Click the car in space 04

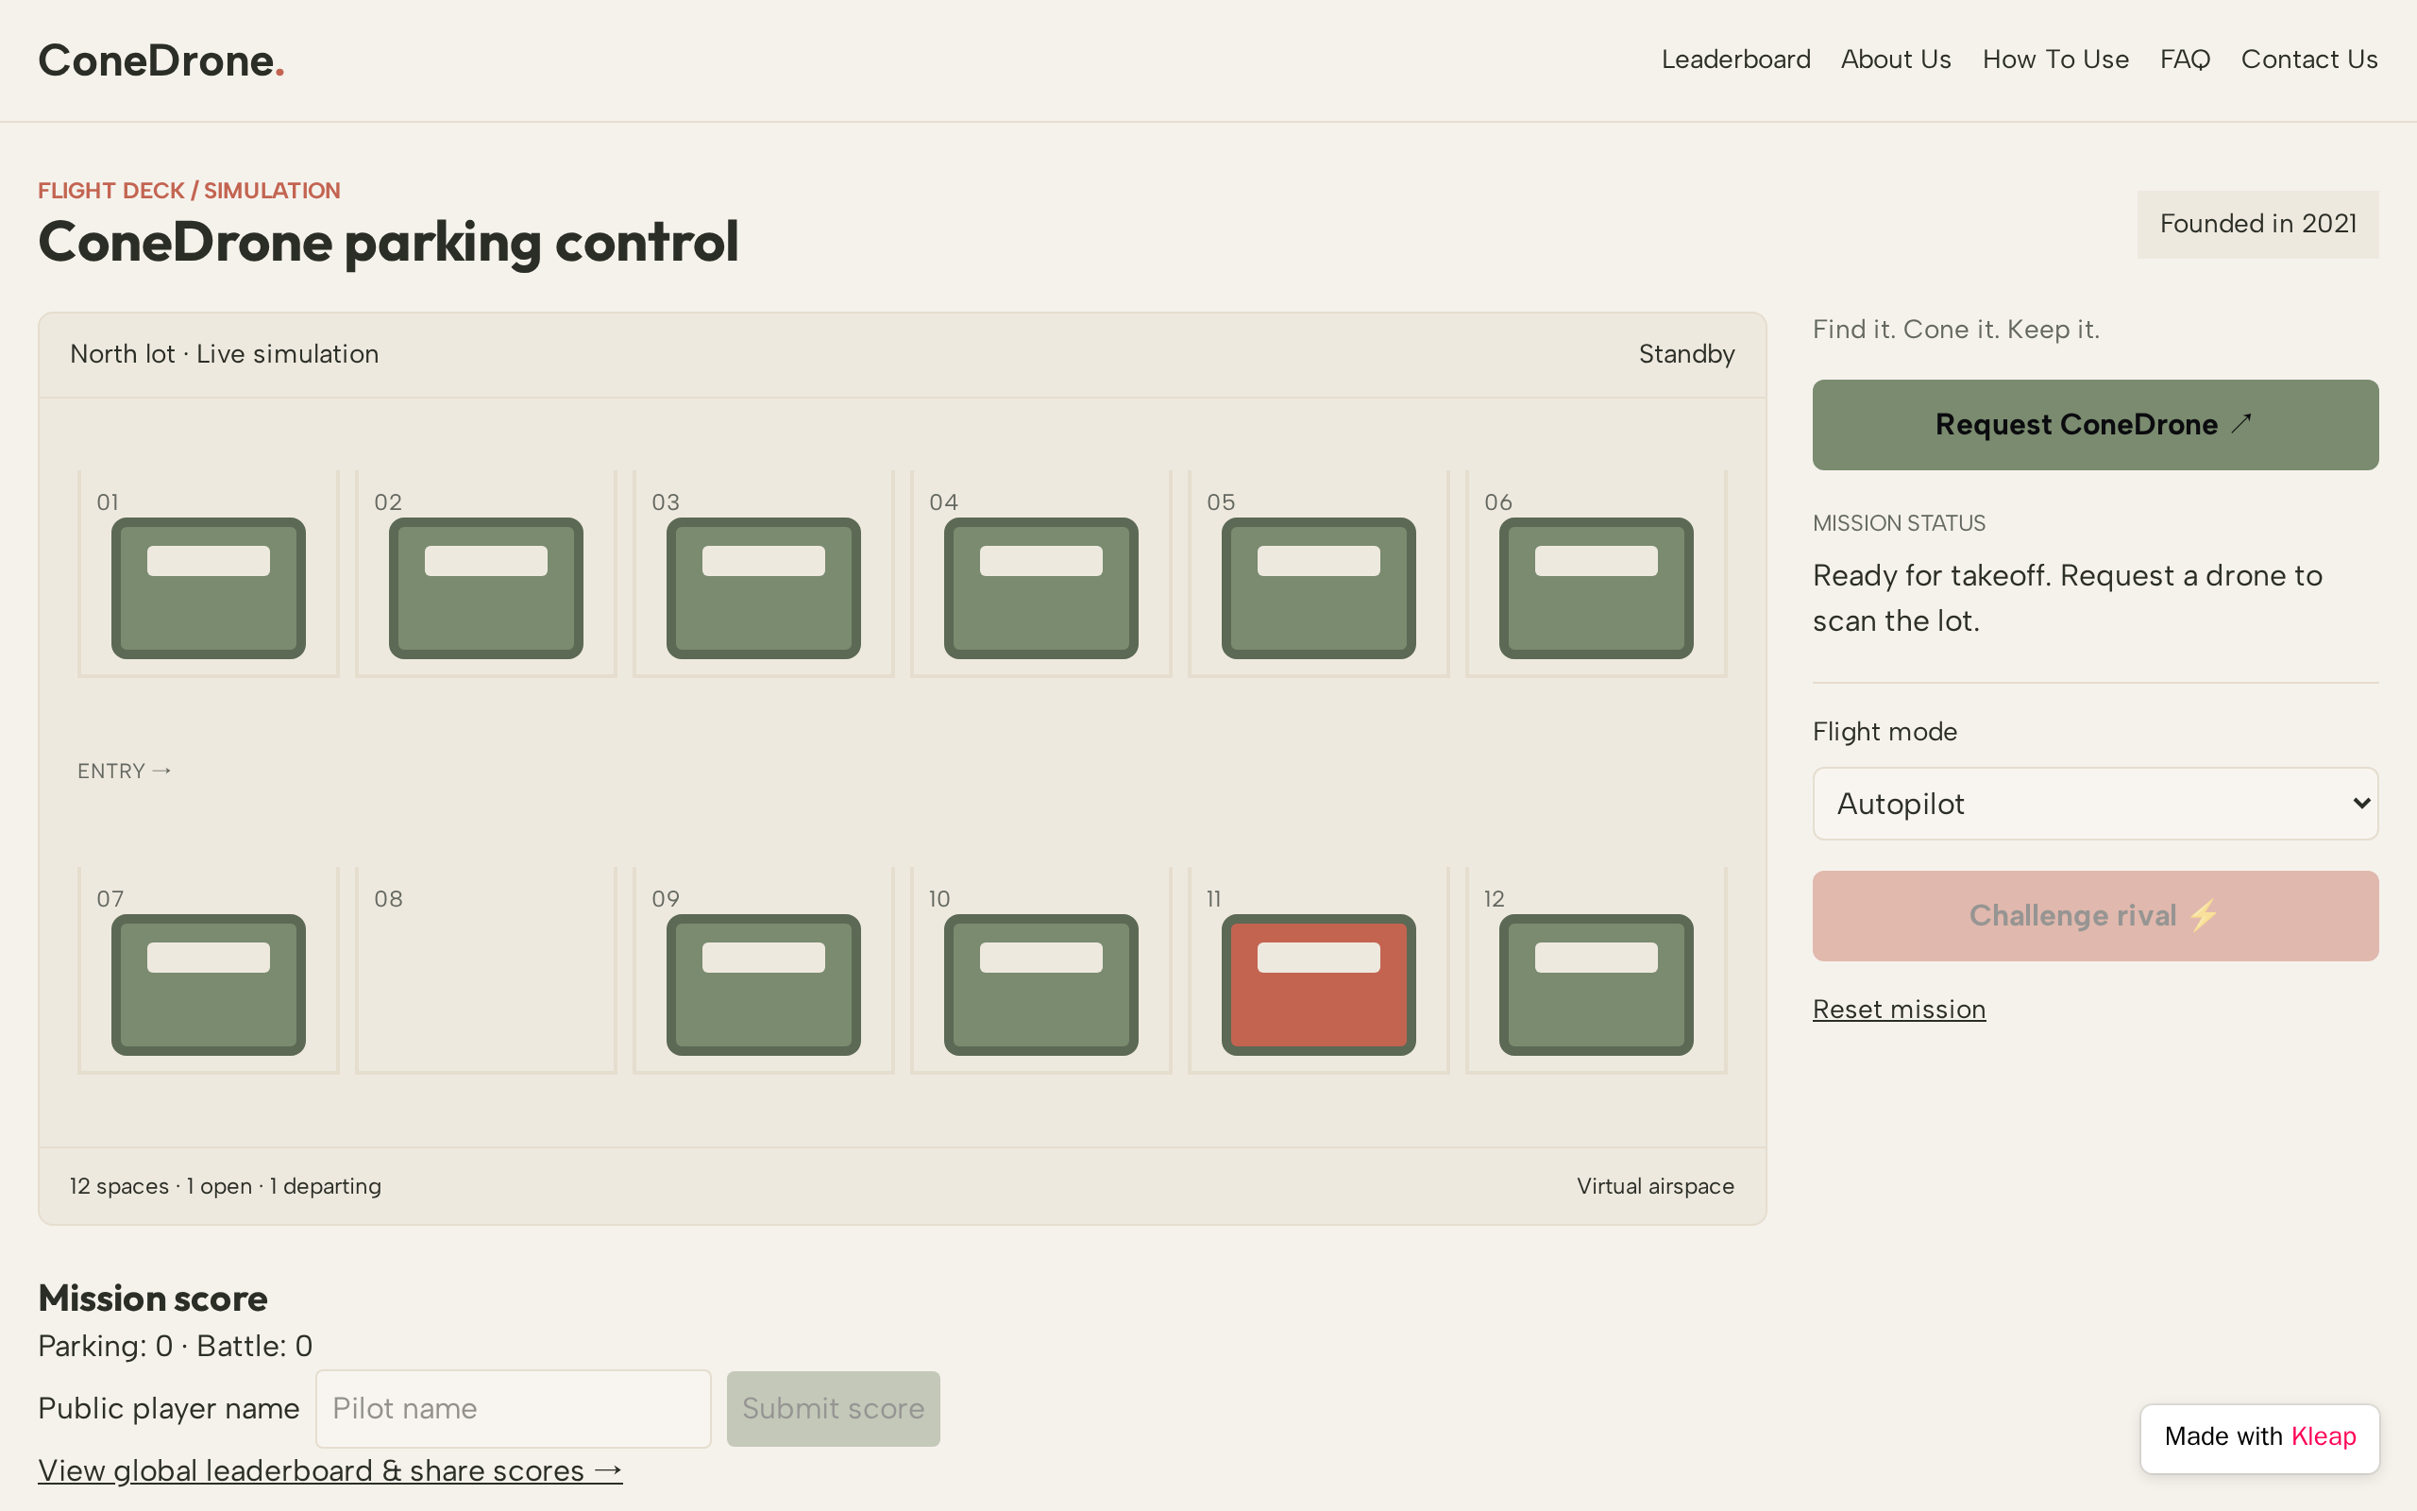click(1040, 587)
